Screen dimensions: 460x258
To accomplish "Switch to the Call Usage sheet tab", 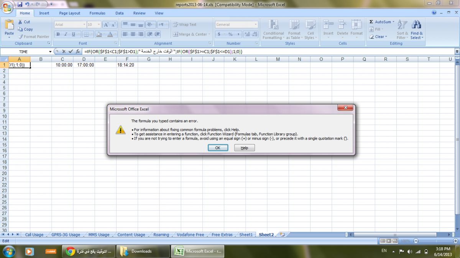I will (34, 235).
